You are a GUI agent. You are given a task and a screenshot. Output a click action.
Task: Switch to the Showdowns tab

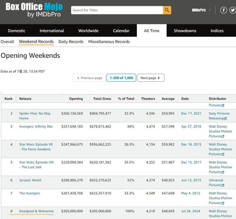(186, 31)
